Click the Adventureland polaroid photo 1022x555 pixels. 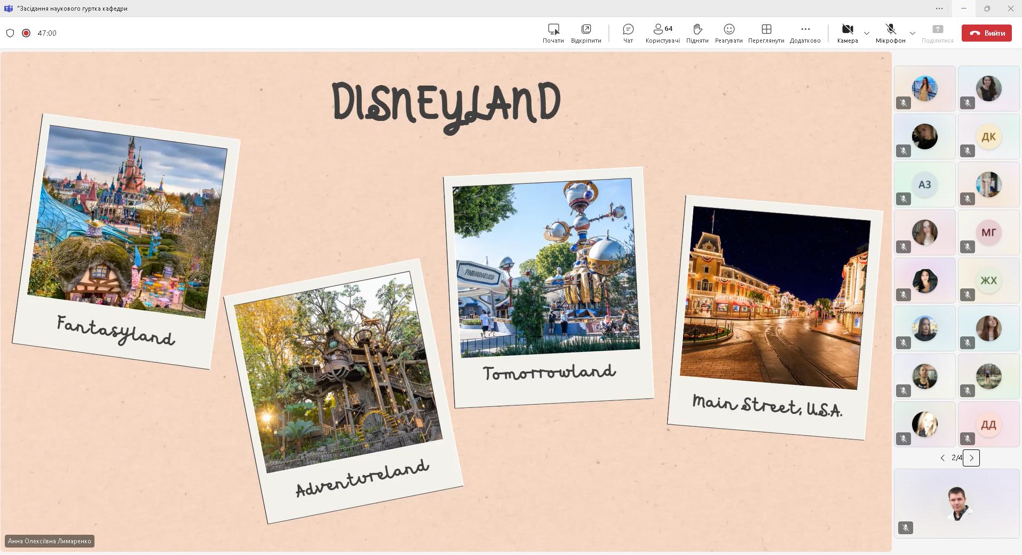[x=343, y=391]
